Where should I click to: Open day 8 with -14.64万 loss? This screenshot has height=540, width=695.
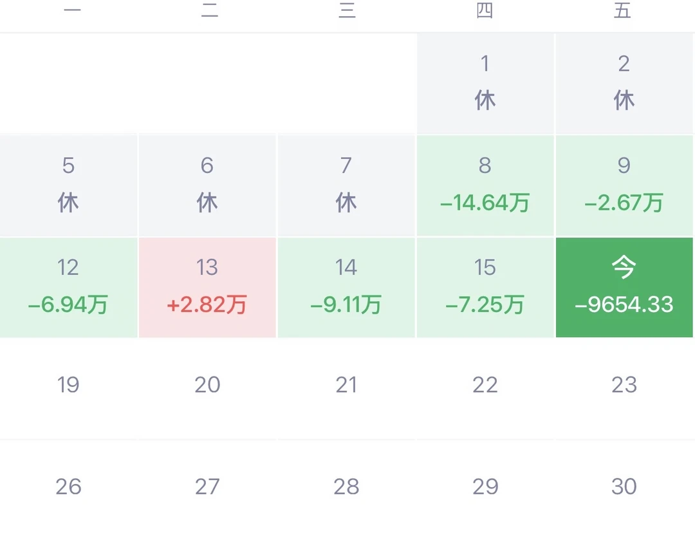point(485,185)
